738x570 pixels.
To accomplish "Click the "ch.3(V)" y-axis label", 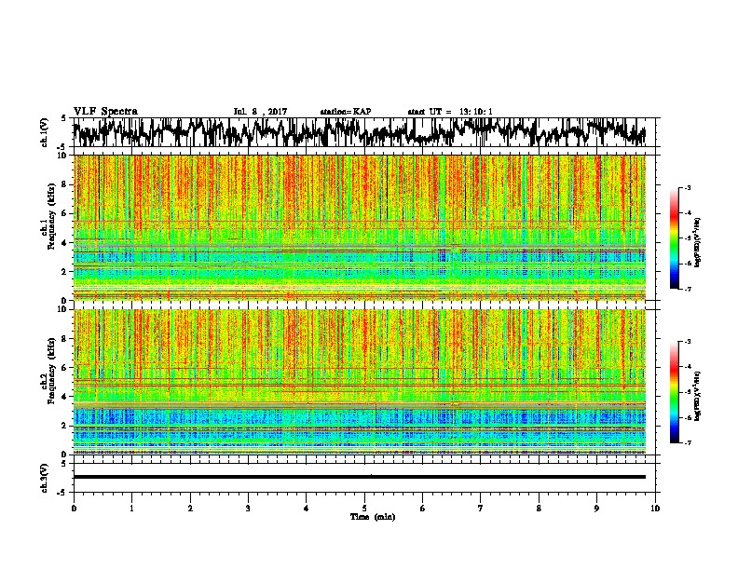I will tap(45, 478).
